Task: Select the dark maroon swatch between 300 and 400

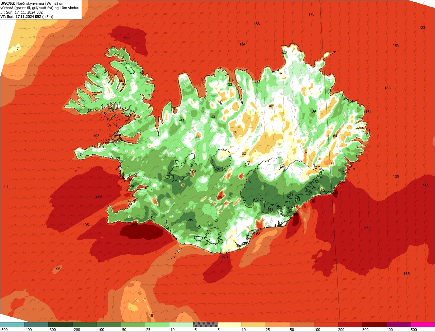Action: 374,325
